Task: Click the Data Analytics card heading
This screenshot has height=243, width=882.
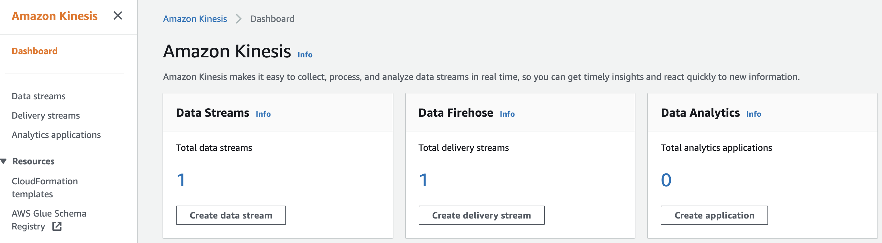Action: click(700, 113)
